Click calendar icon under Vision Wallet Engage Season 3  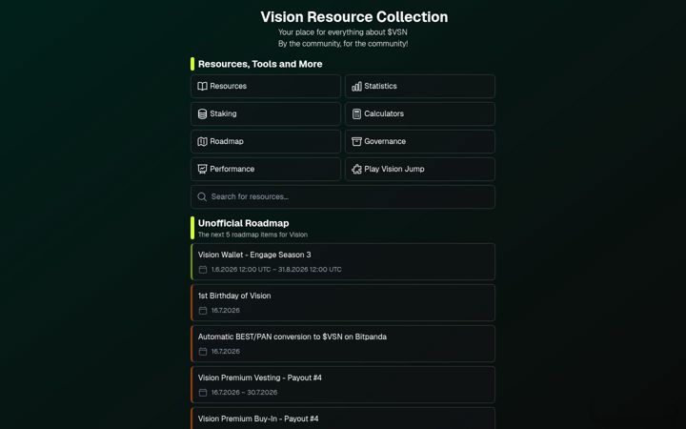203,270
